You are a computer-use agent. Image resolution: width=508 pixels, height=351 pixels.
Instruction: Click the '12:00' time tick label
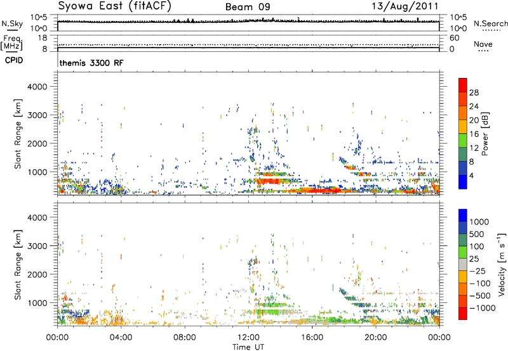248,338
